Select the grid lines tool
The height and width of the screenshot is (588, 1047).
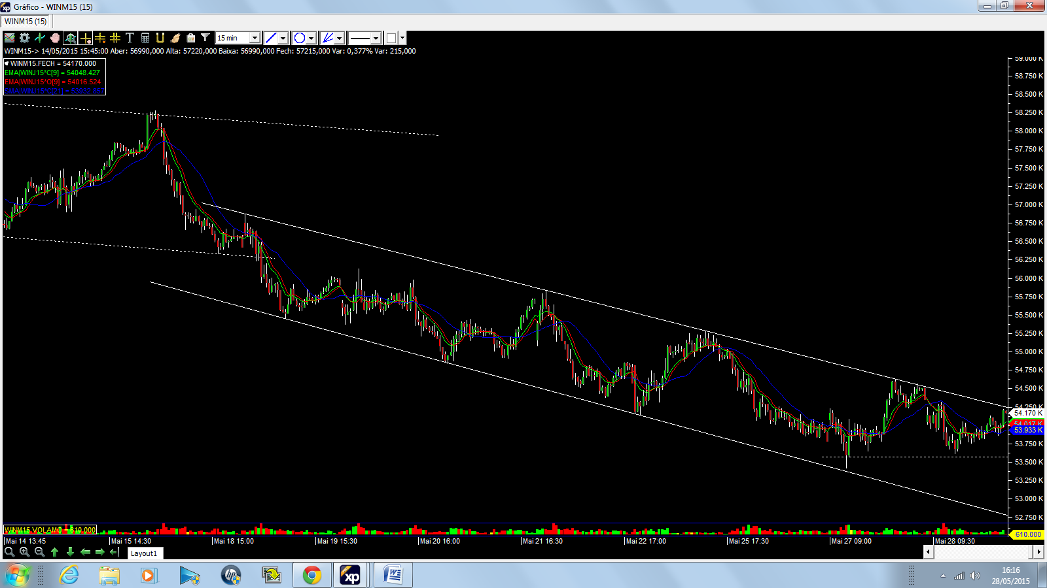pos(115,38)
